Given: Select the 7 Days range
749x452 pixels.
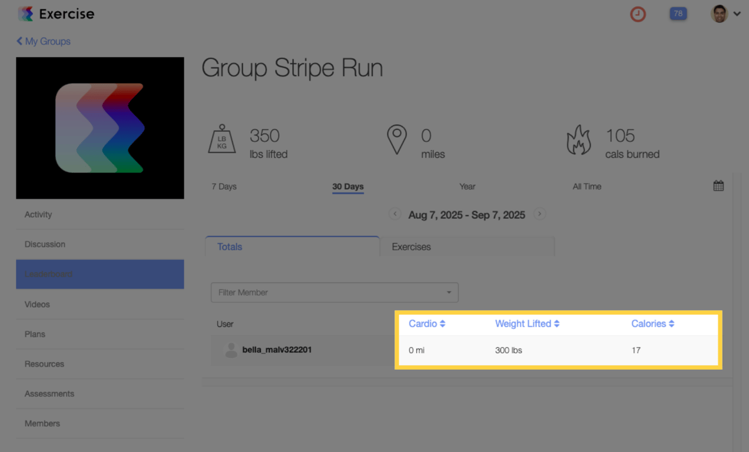Looking at the screenshot, I should (224, 187).
